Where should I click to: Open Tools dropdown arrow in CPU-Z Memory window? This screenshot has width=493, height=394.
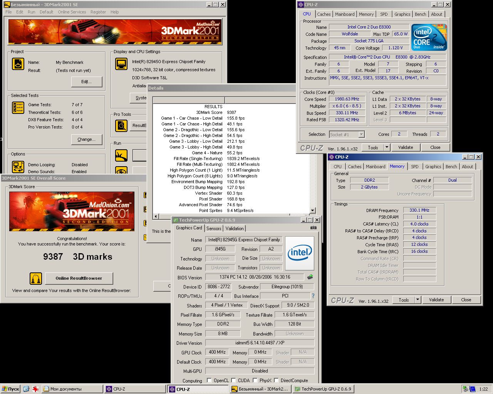click(x=418, y=300)
